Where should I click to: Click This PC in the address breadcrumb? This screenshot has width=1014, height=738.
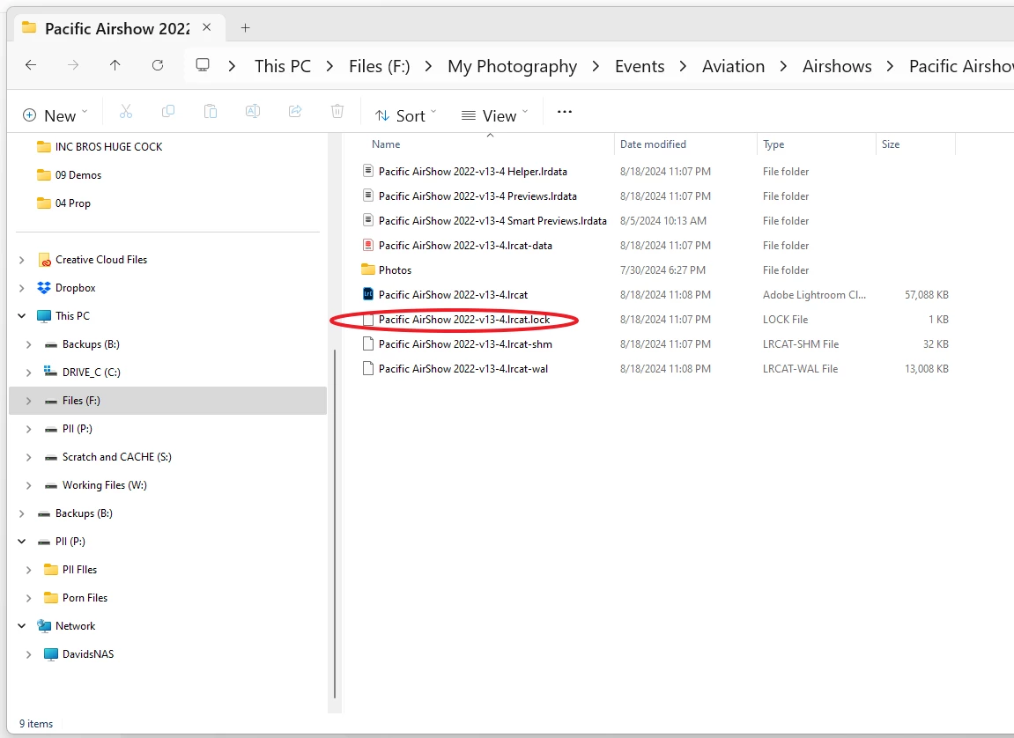[x=283, y=66]
